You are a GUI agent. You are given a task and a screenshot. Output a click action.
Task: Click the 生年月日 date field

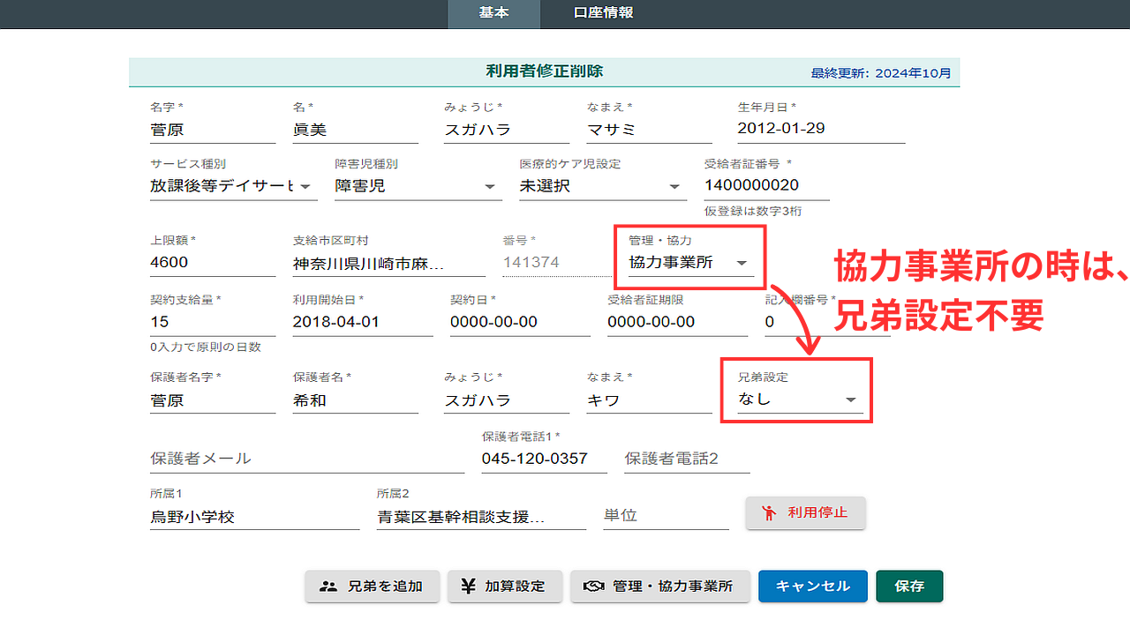click(x=821, y=129)
